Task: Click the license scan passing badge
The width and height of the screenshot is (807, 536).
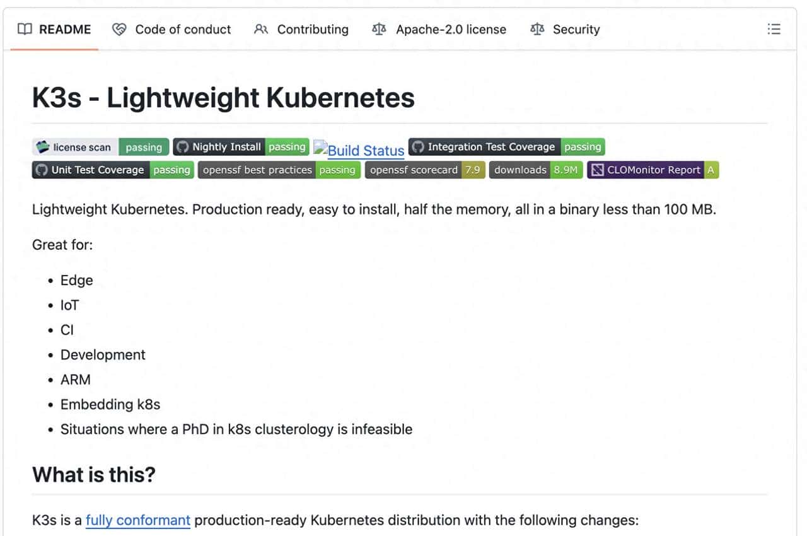Action: [x=101, y=147]
